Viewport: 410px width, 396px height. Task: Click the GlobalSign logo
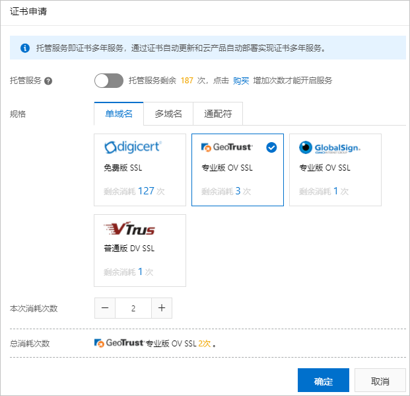[330, 147]
